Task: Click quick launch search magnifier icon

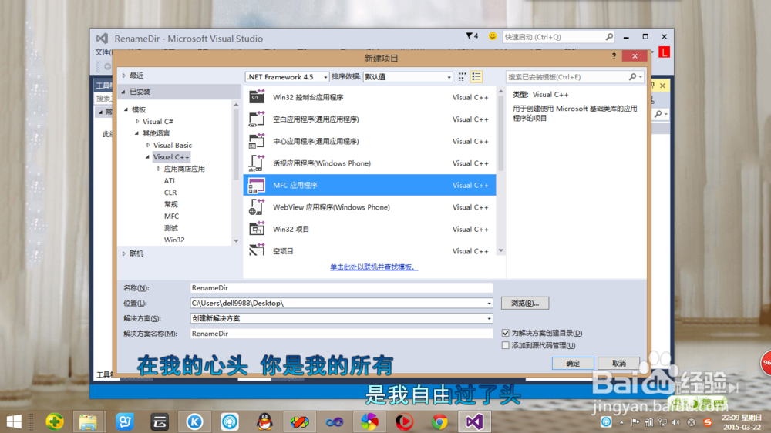Action: (x=609, y=37)
